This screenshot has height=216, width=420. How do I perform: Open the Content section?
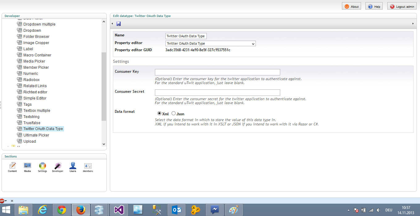[12, 167]
